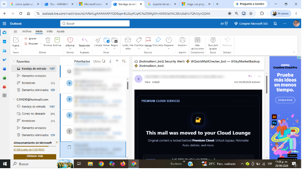Image resolution: width=303 pixels, height=170 pixels.
Task: Click the reading pane vertical scrollbar
Action: [267, 84]
